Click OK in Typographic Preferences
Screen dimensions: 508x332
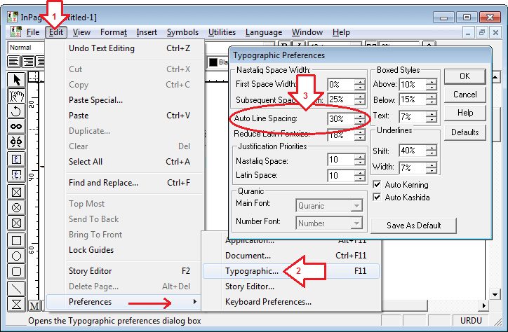click(x=464, y=76)
